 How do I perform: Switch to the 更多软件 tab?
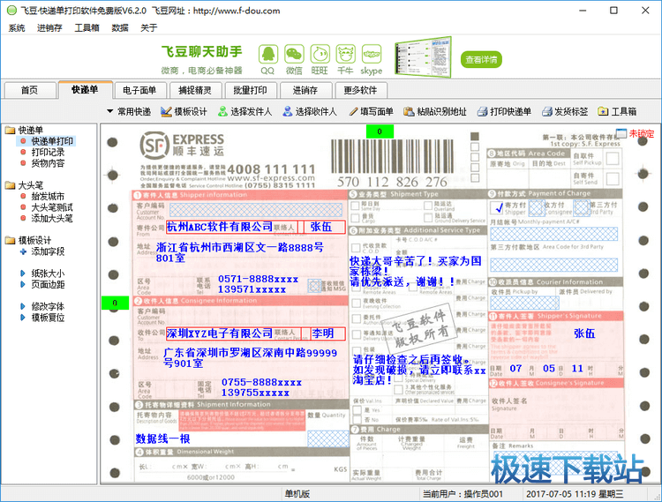[x=360, y=90]
